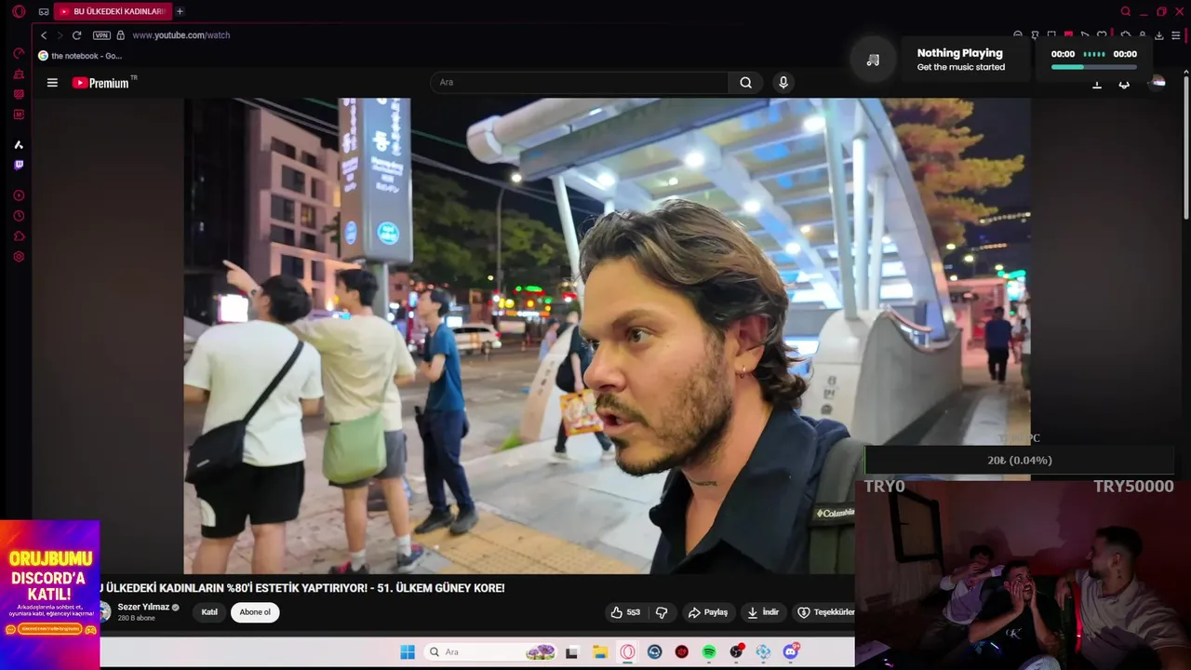Open the Opera title bar search icon

[1125, 11]
